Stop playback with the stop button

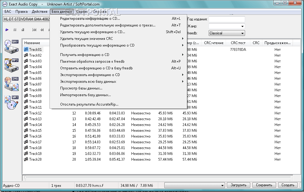tap(23, 30)
